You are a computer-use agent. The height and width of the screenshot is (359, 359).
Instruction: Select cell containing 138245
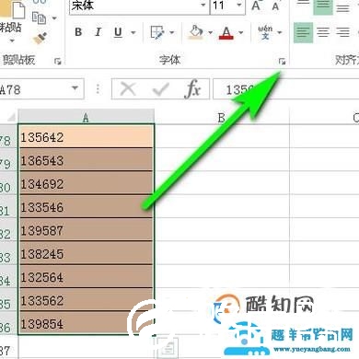[x=87, y=253]
